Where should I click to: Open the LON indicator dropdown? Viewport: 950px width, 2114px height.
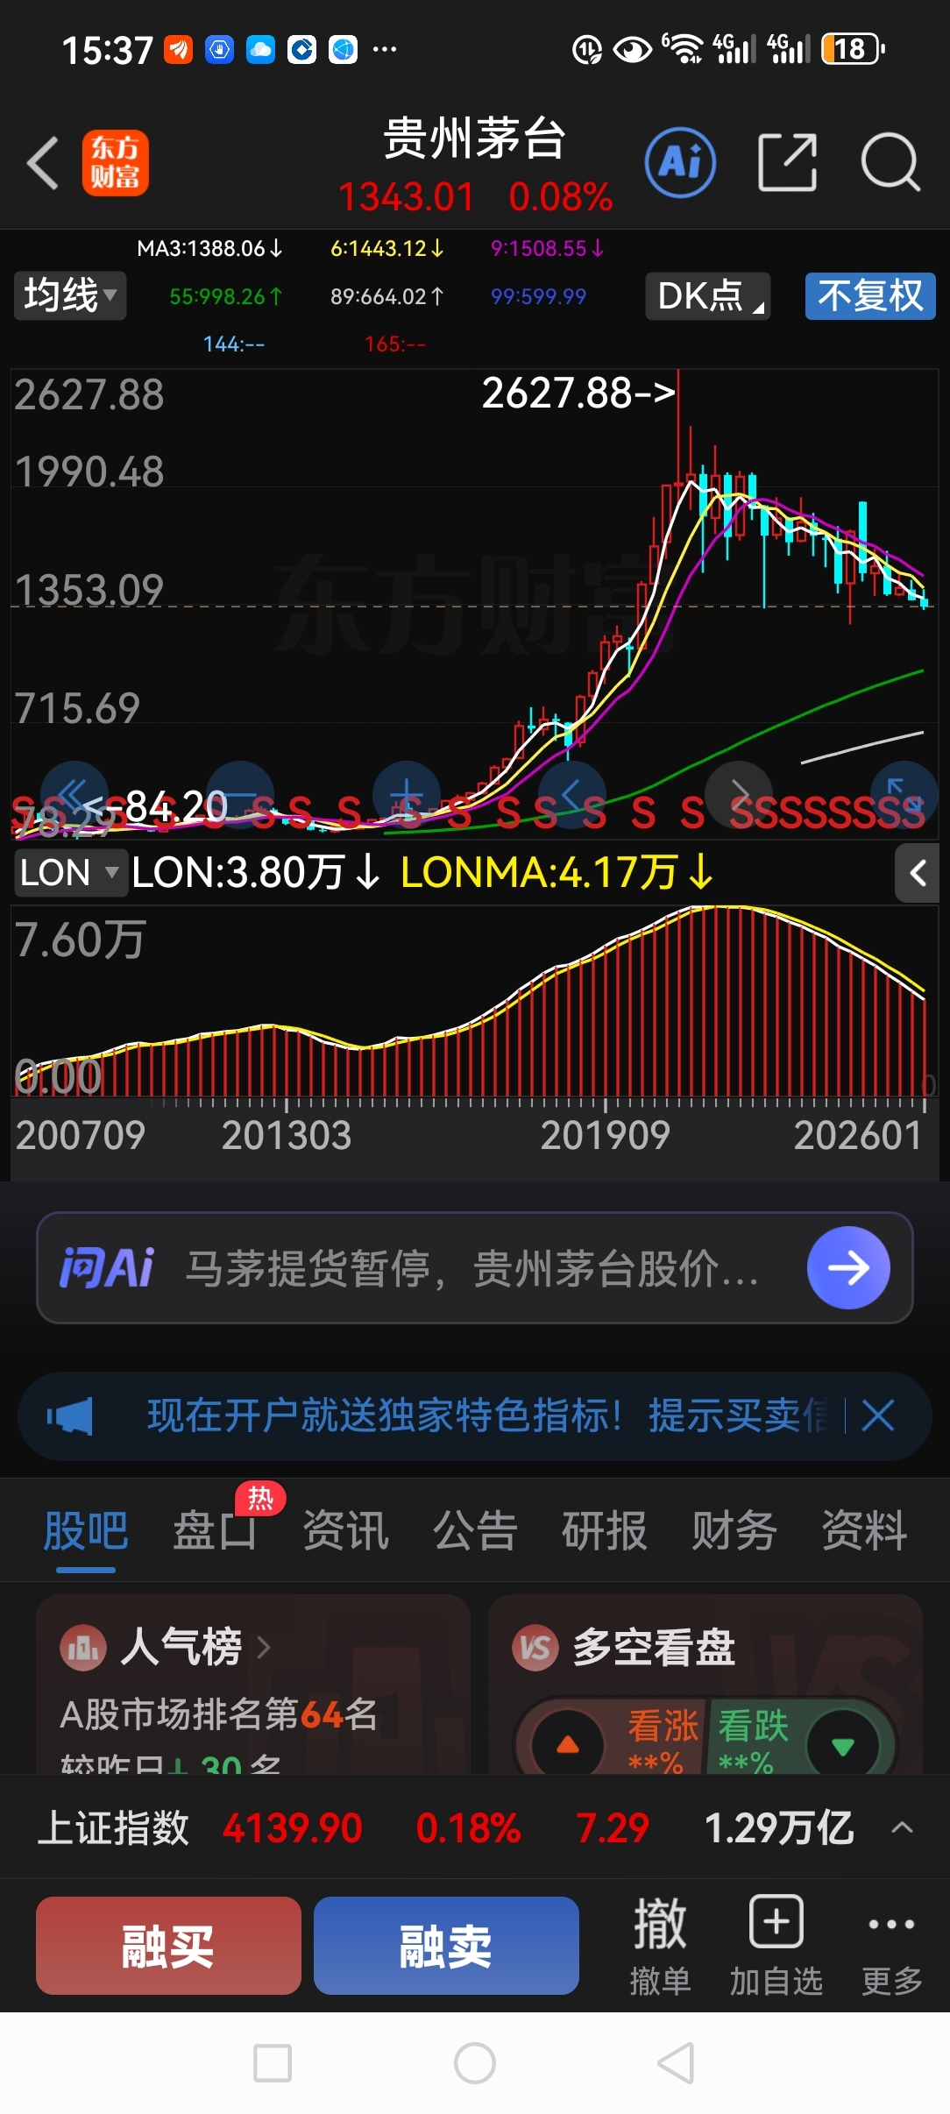pyautogui.click(x=70, y=873)
